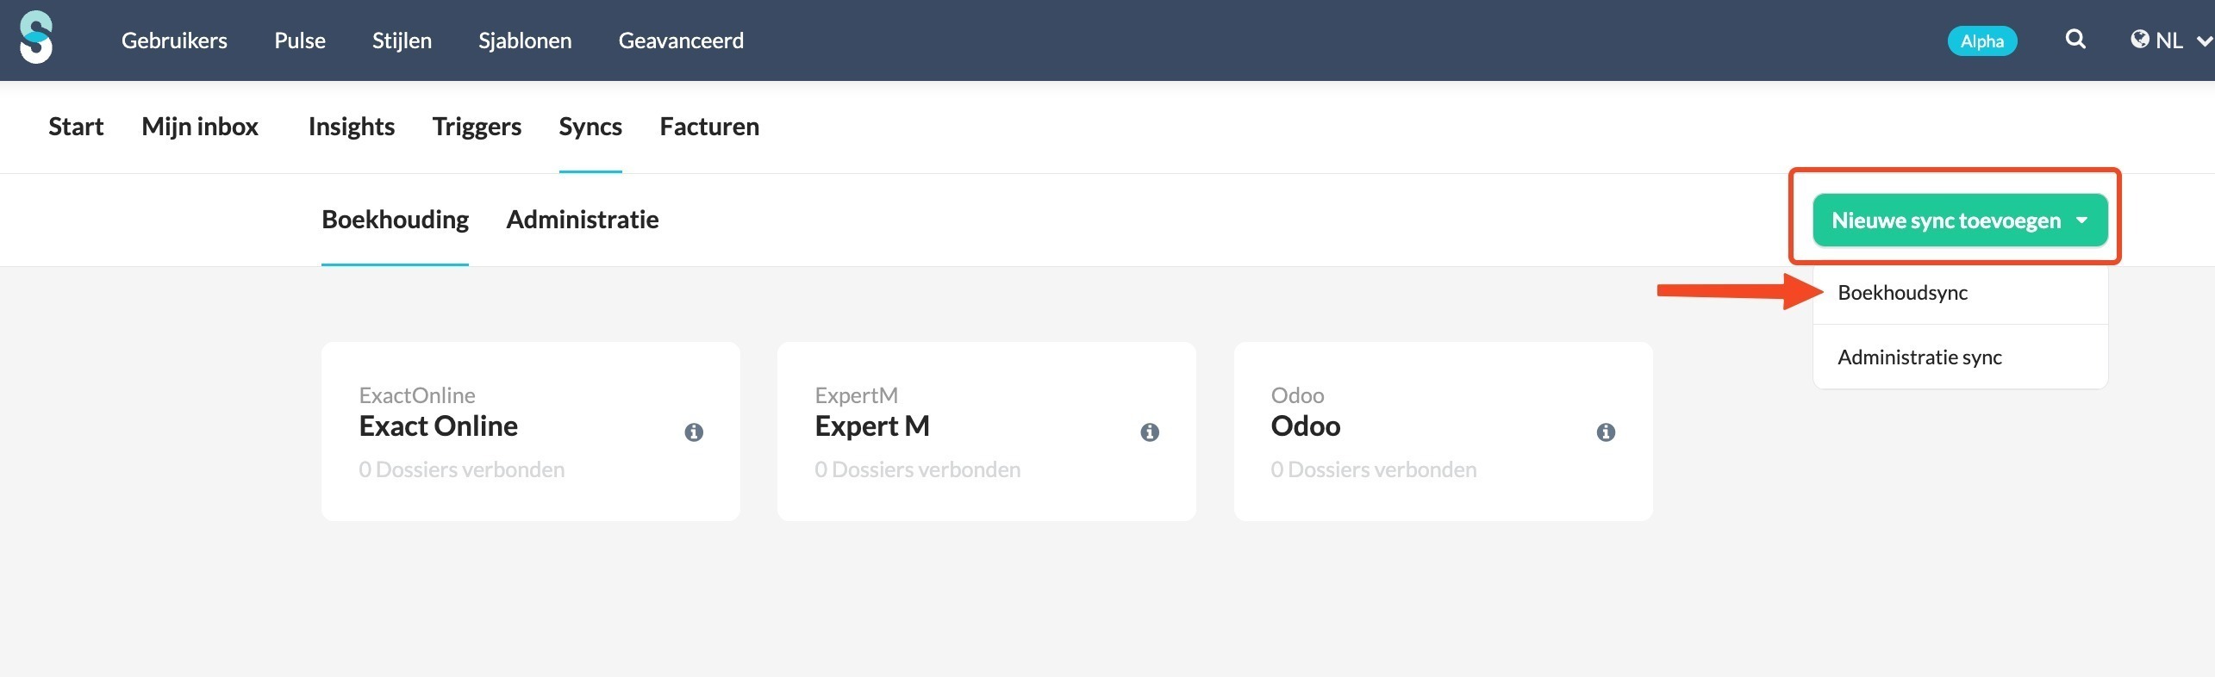Open the Geavanceerd menu
2215x677 pixels.
click(x=681, y=40)
